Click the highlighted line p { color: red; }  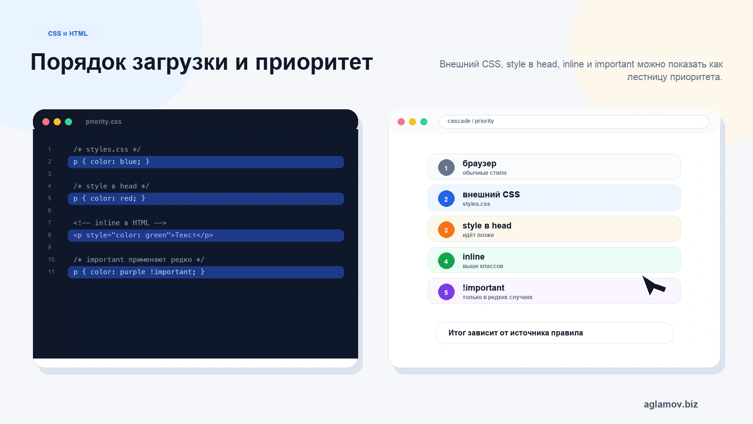point(206,199)
